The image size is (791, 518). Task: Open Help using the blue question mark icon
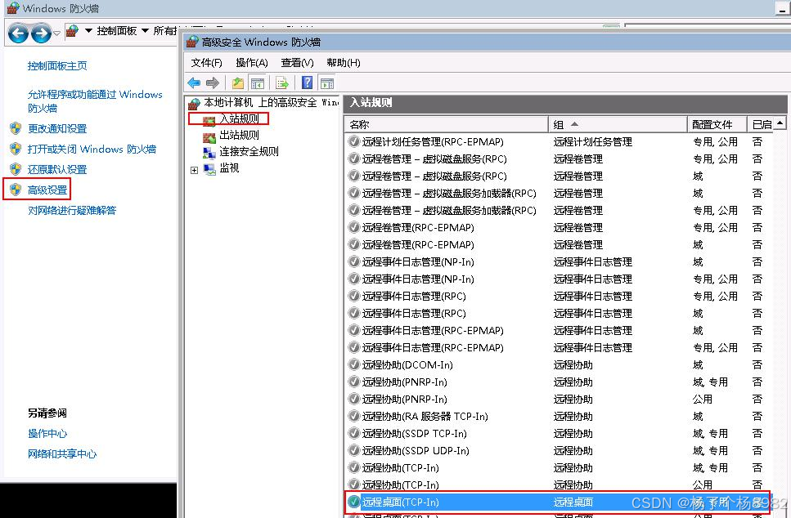click(x=307, y=83)
